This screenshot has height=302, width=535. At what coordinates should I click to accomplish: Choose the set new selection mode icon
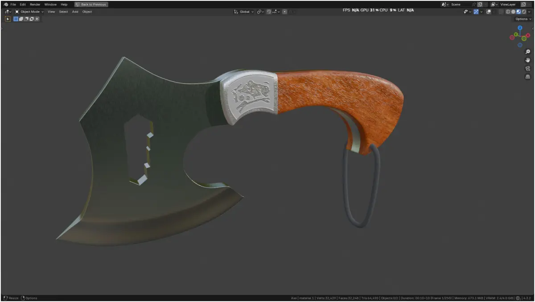coord(16,19)
